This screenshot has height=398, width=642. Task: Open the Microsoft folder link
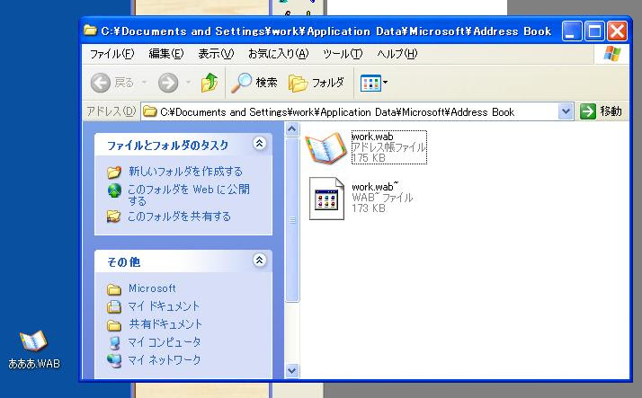coord(152,288)
